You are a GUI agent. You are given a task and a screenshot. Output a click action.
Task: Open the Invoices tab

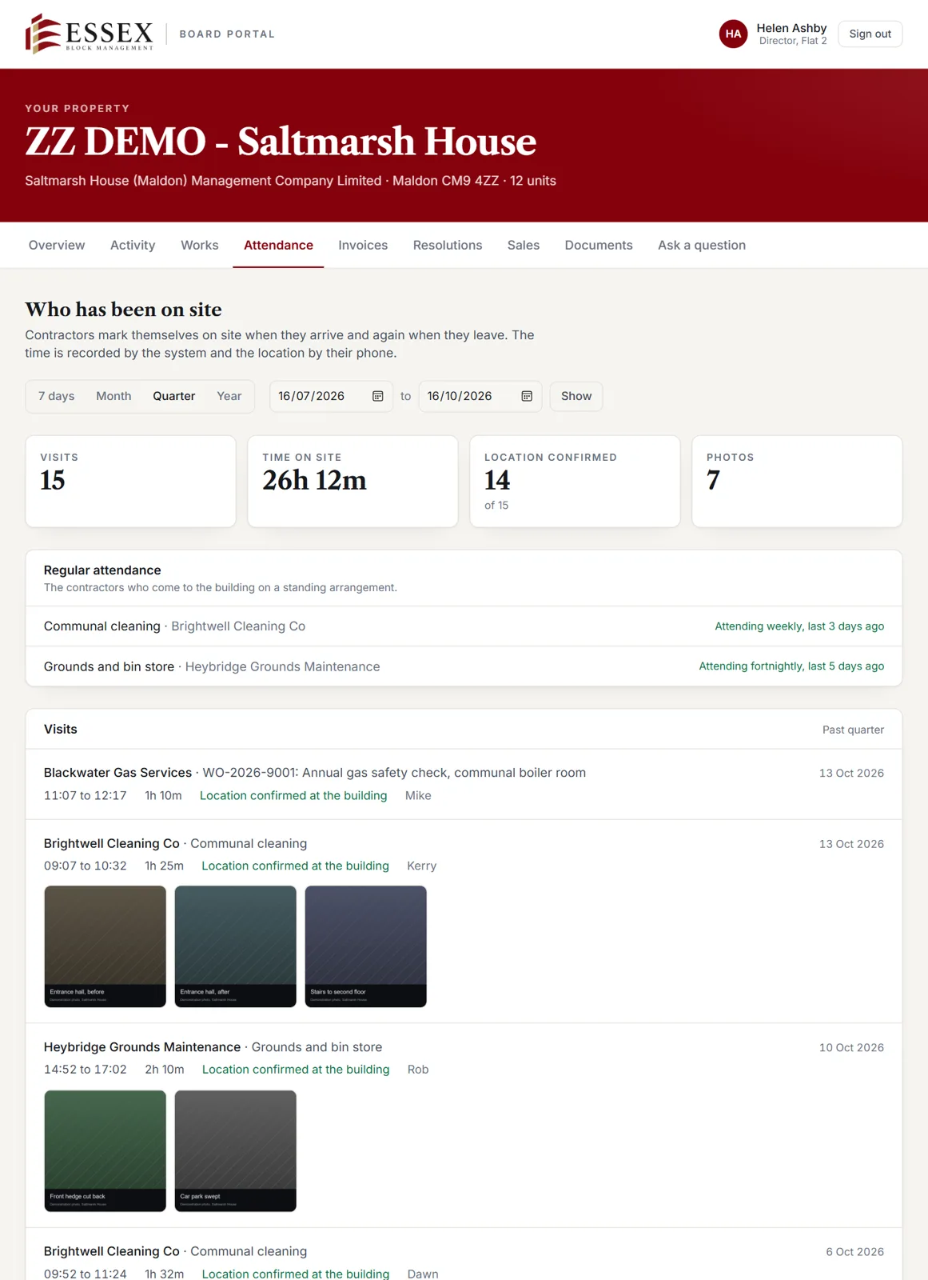[363, 245]
